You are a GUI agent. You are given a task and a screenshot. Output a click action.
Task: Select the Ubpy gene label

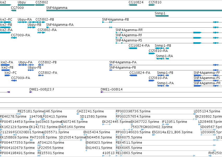point(22,2)
